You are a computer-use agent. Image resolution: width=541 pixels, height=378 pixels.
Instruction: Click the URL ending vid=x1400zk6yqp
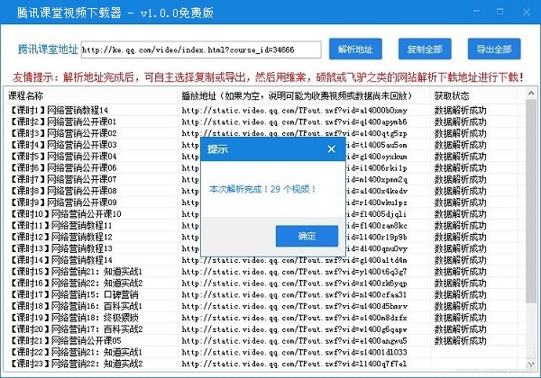point(294,283)
